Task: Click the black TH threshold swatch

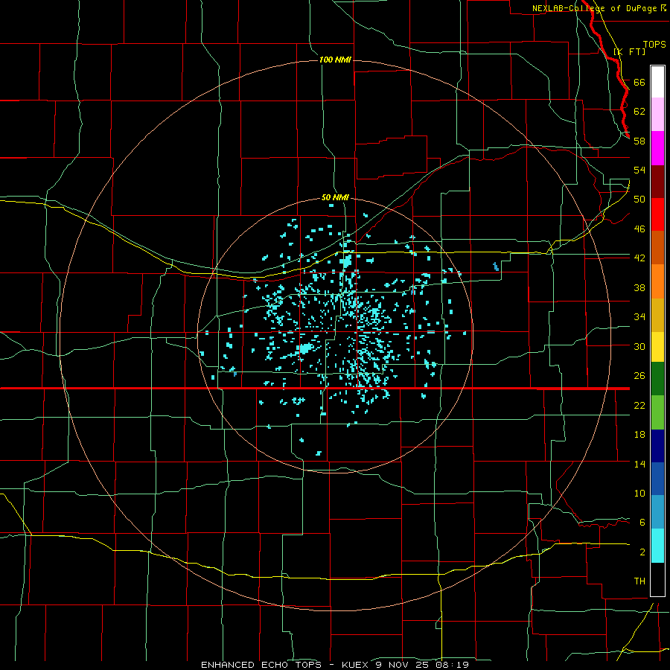Action: 657,579
